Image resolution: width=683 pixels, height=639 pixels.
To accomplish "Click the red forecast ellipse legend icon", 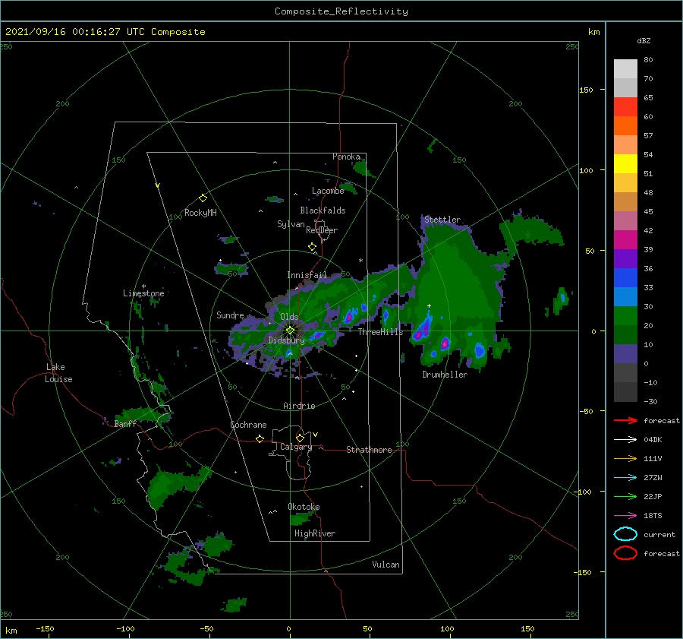I will pyautogui.click(x=625, y=553).
